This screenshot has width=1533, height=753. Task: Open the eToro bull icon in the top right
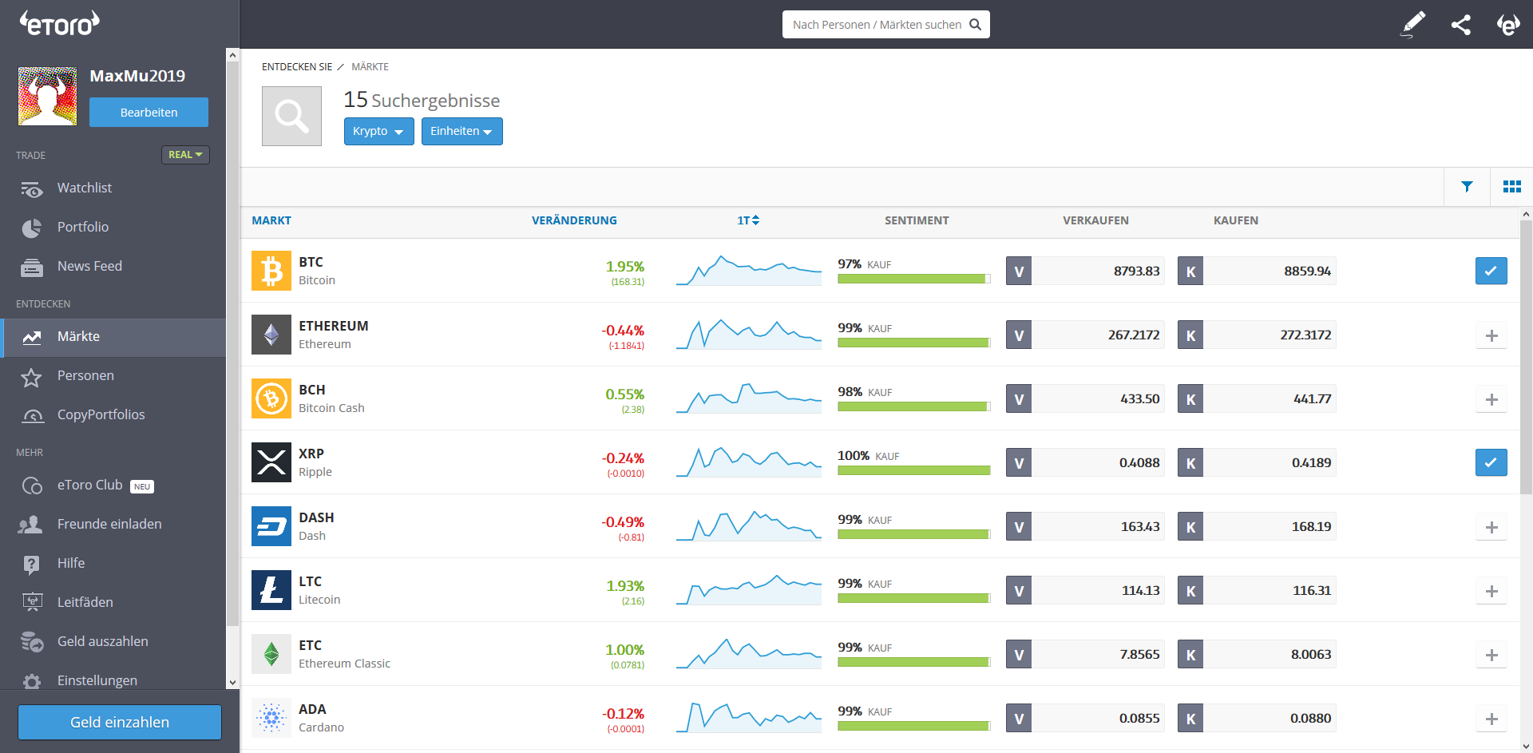[x=1507, y=25]
